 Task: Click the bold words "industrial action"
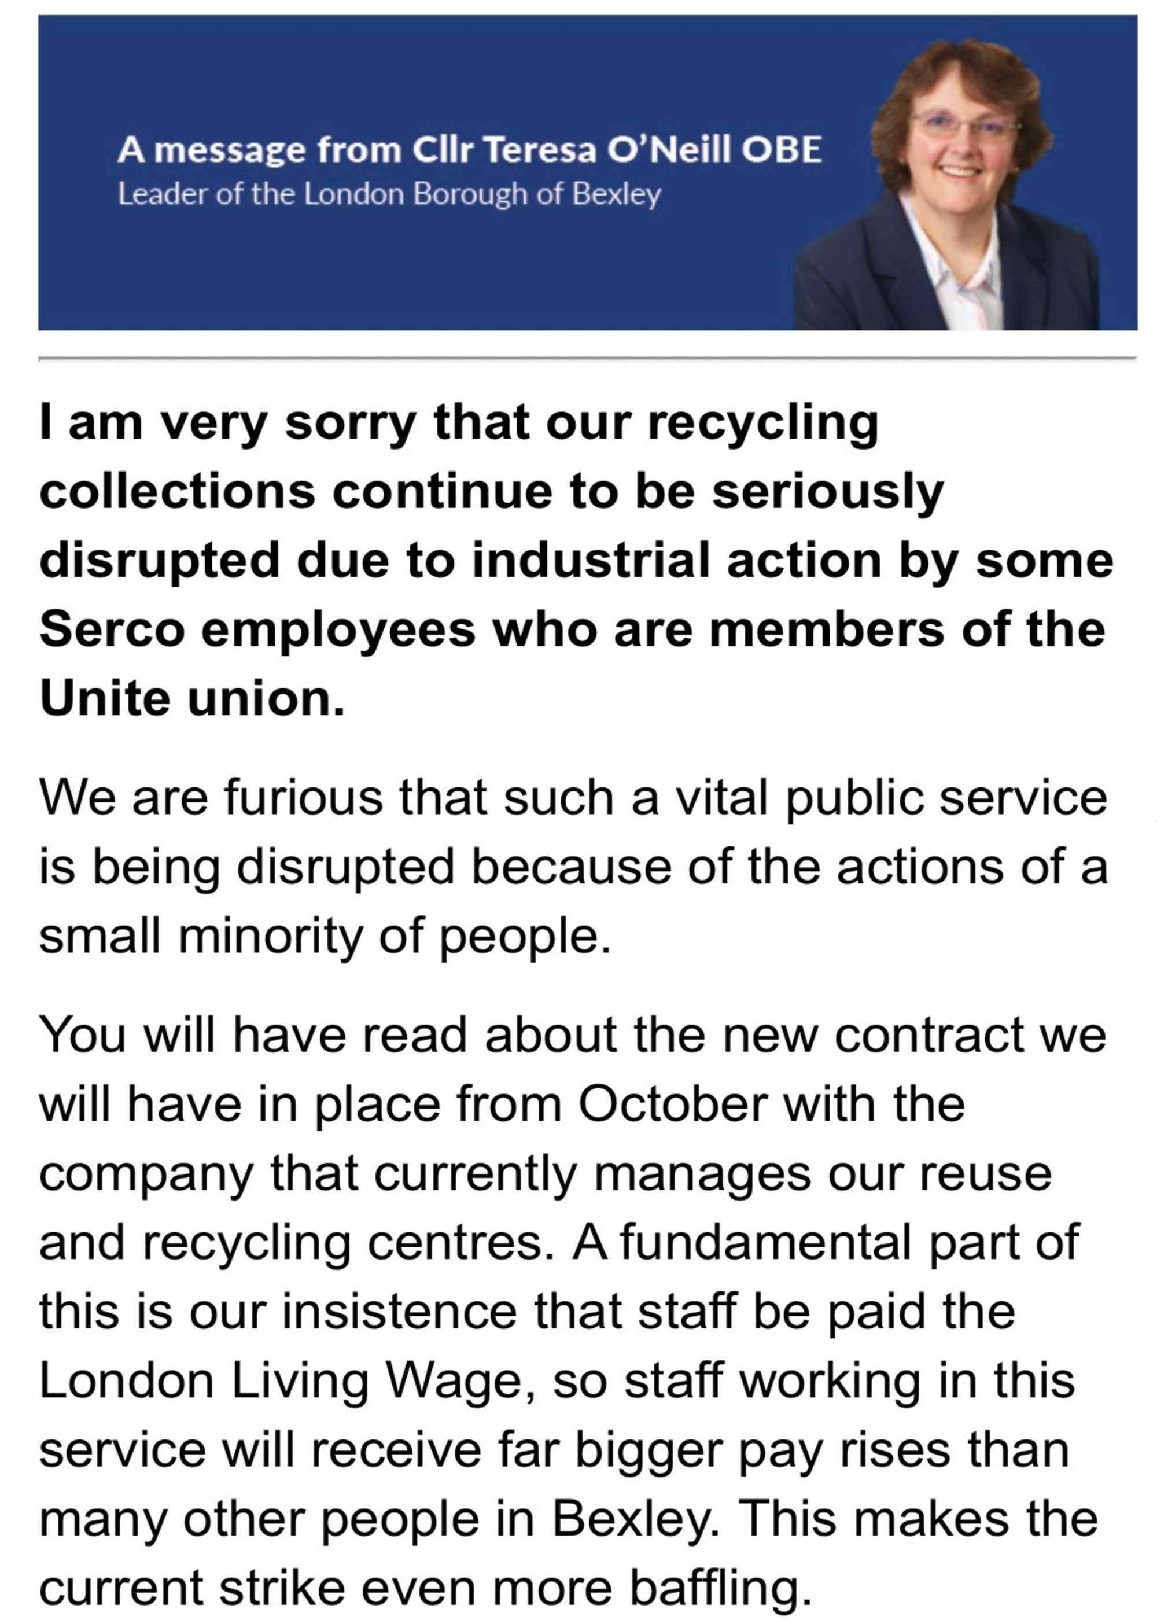[675, 561]
